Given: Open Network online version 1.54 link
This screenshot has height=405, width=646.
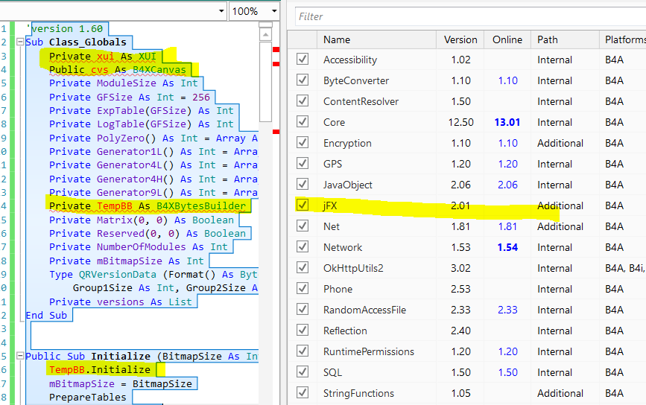Looking at the screenshot, I should [507, 247].
